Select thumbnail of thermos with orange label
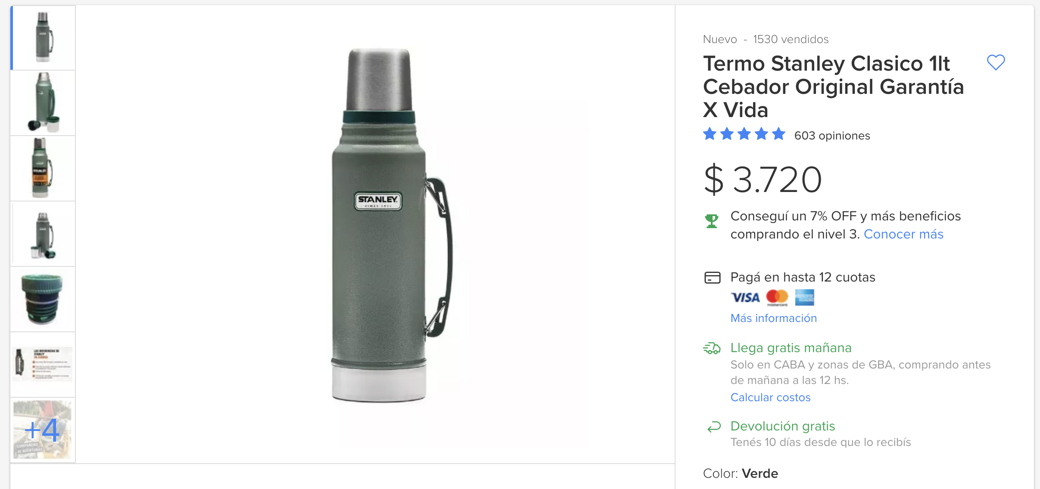The height and width of the screenshot is (489, 1040). pyautogui.click(x=43, y=168)
